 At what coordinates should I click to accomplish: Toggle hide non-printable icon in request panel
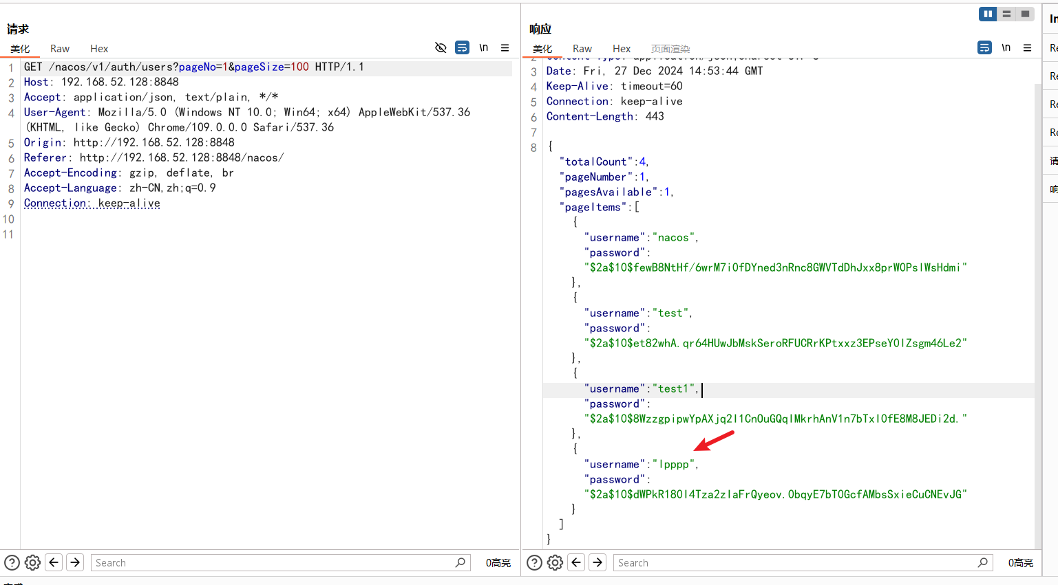click(441, 47)
